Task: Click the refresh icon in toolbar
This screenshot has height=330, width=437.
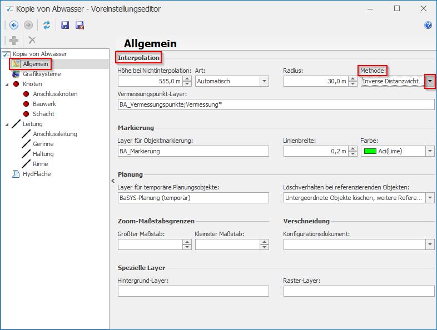Action: tap(47, 25)
